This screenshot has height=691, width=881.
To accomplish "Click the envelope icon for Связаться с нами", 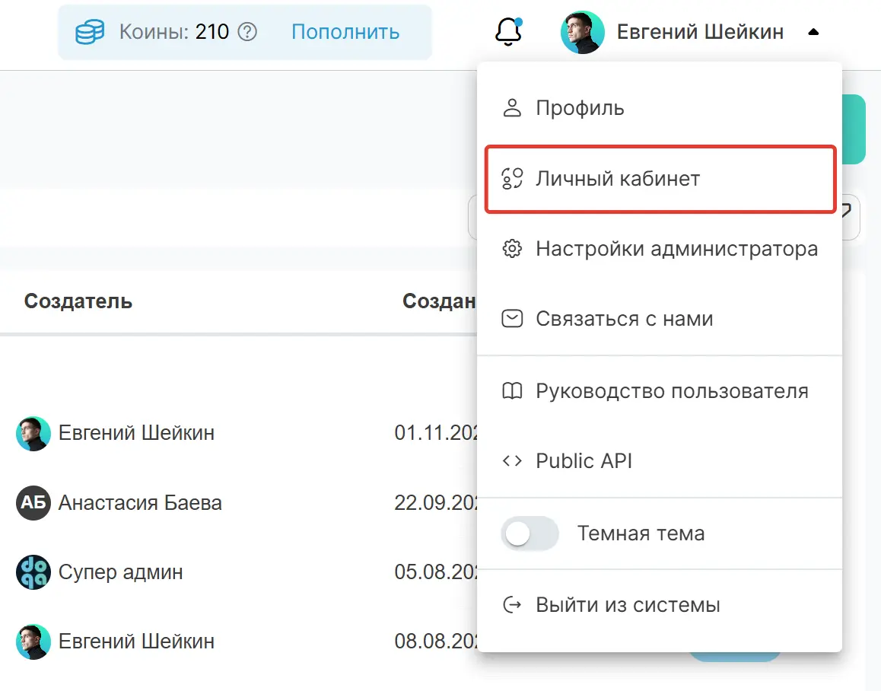I will point(513,319).
